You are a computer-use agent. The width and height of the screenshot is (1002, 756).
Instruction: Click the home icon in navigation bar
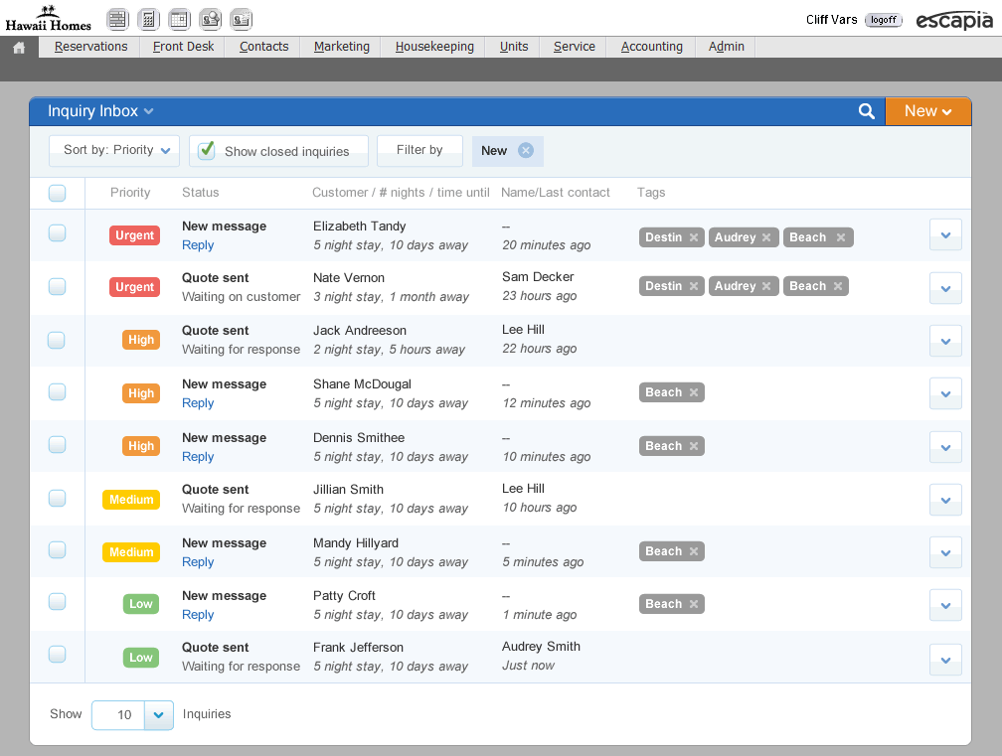[x=19, y=47]
